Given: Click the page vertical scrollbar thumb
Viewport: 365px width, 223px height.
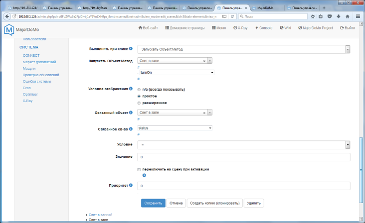Looking at the screenshot, I should click(361, 170).
